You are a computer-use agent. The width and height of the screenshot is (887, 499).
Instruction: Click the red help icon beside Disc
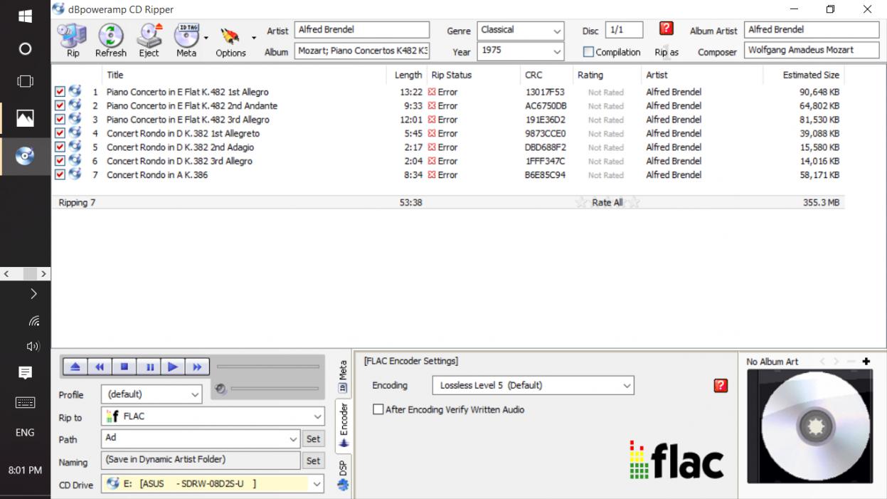tap(666, 28)
